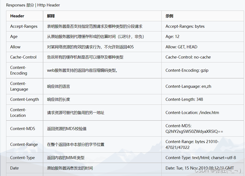The width and height of the screenshot is (245, 176).
Task: Click the 'Allow: GET, HEAD' example
Action: pos(181,47)
